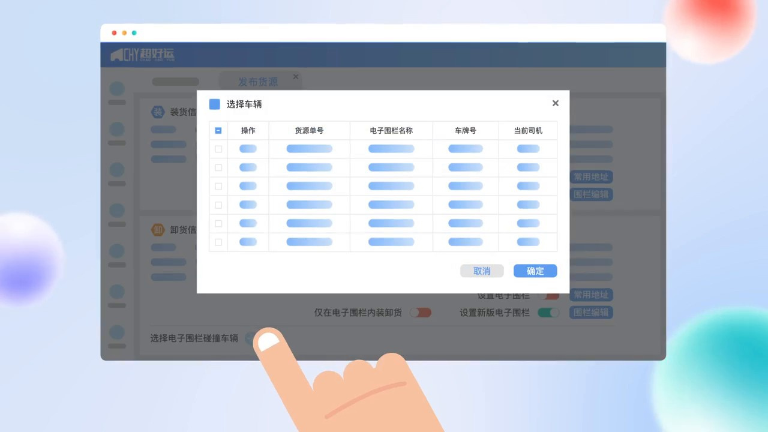Close the 发布货源 tab
The height and width of the screenshot is (432, 768).
tap(296, 77)
